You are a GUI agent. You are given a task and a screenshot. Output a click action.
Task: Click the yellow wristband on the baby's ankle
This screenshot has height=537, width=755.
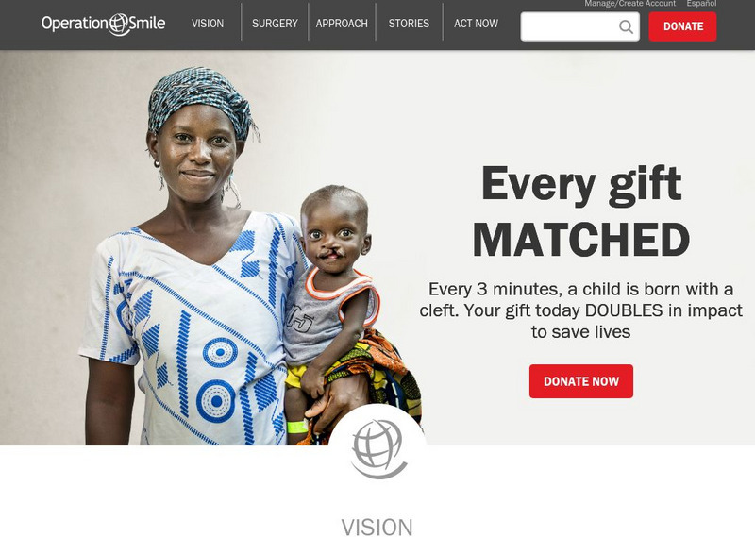(297, 427)
